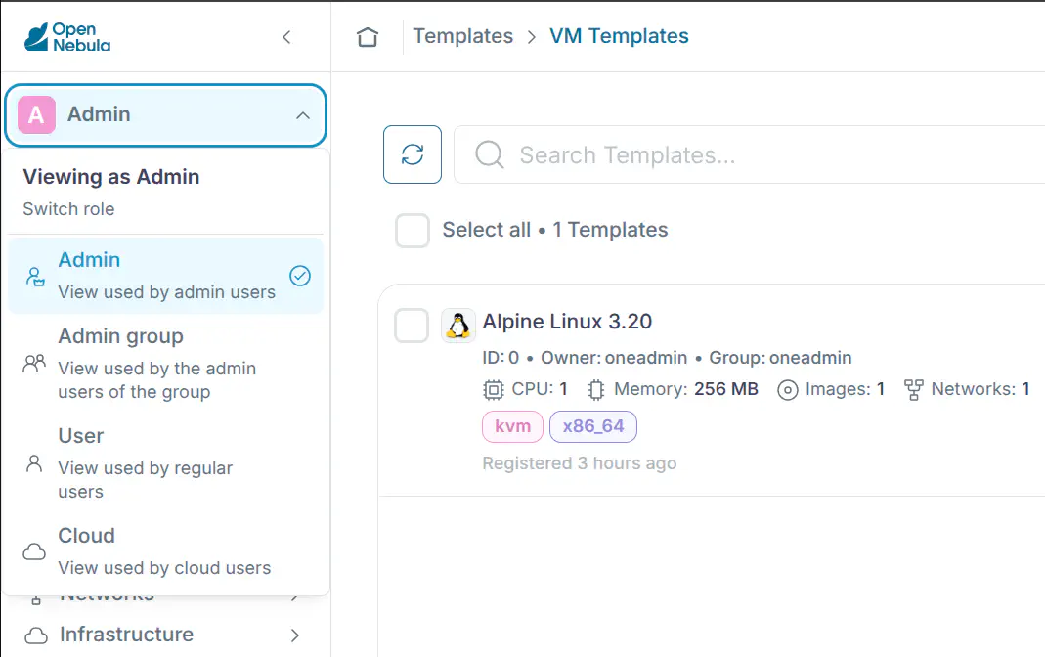This screenshot has width=1045, height=657.
Task: Open the Alpine Linux 3.20 template
Action: 567,322
